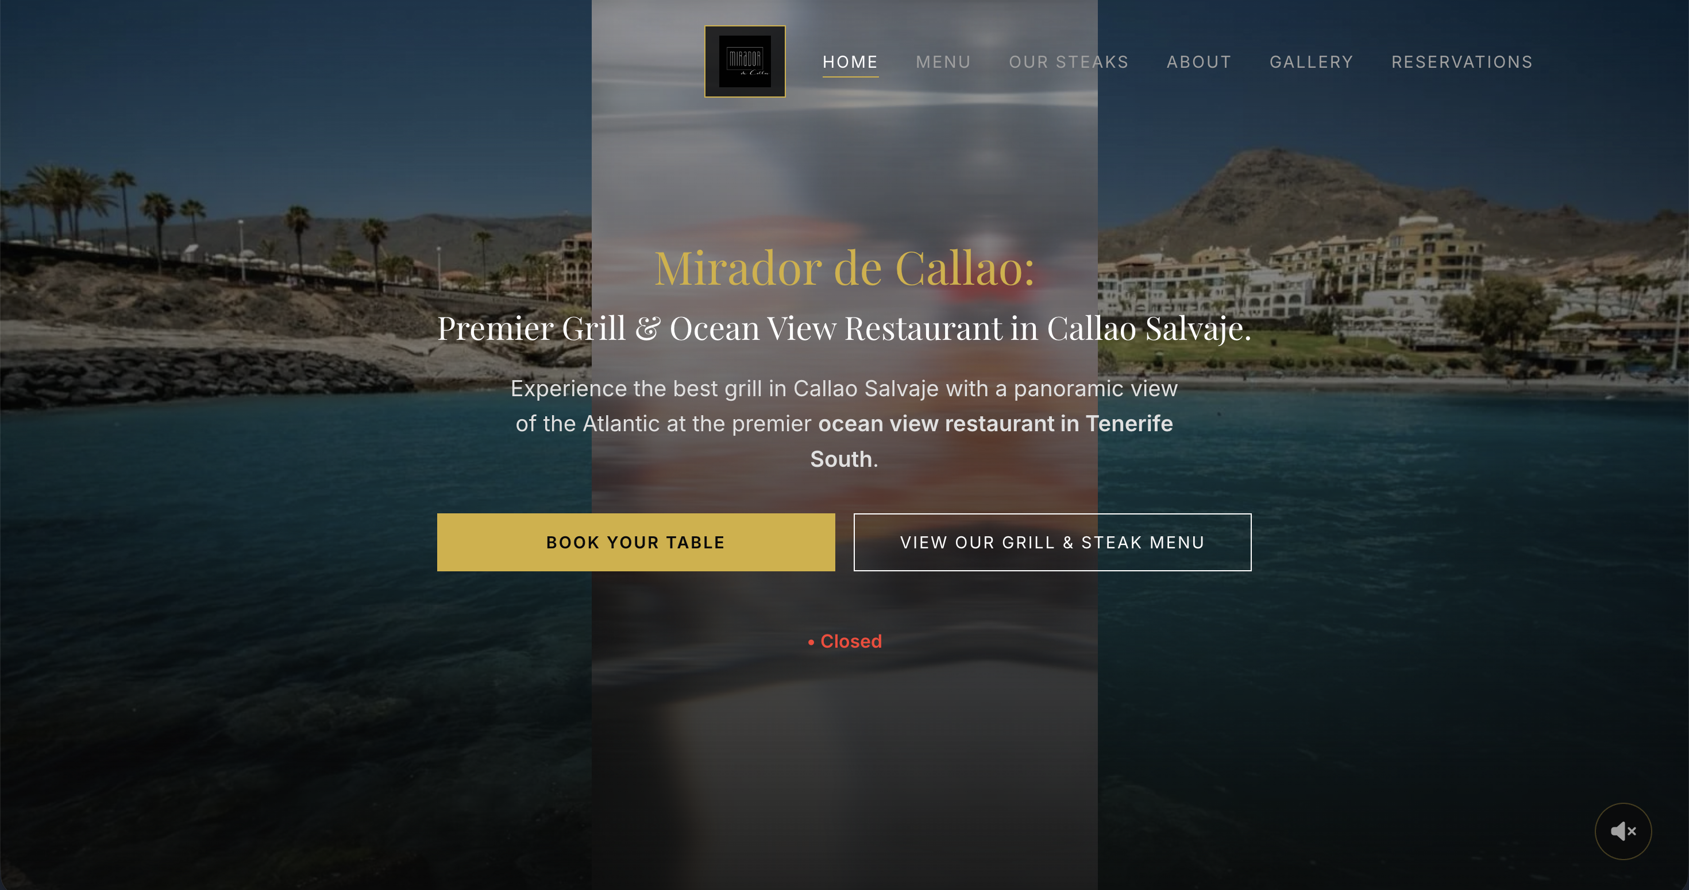
Task: Click the Book Your Table button
Action: pyautogui.click(x=636, y=542)
